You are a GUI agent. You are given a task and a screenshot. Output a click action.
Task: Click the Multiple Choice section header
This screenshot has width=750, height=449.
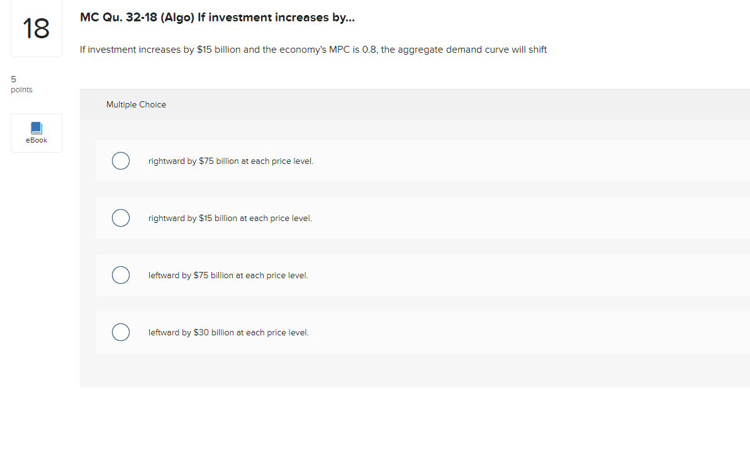pos(136,104)
